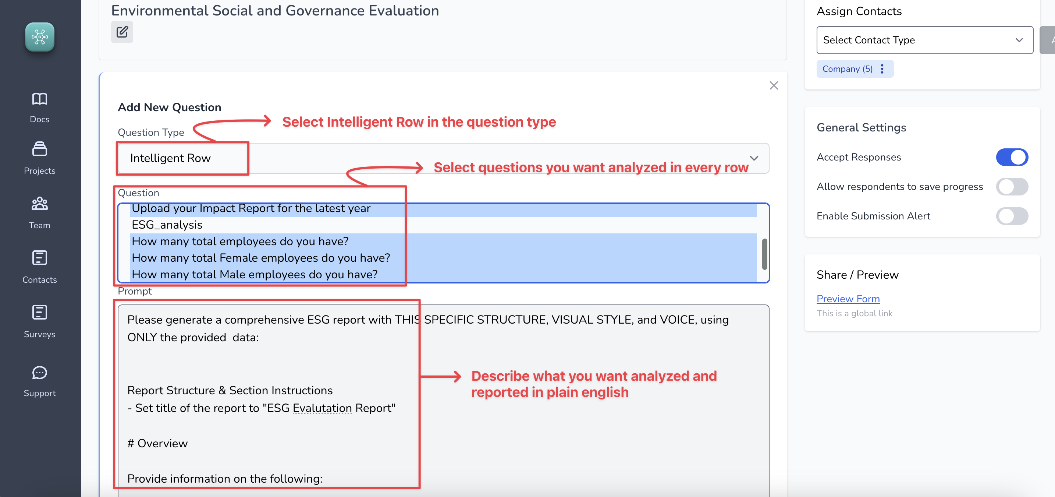Open the Select Contact Type dropdown
The image size is (1055, 497).
[x=925, y=40]
